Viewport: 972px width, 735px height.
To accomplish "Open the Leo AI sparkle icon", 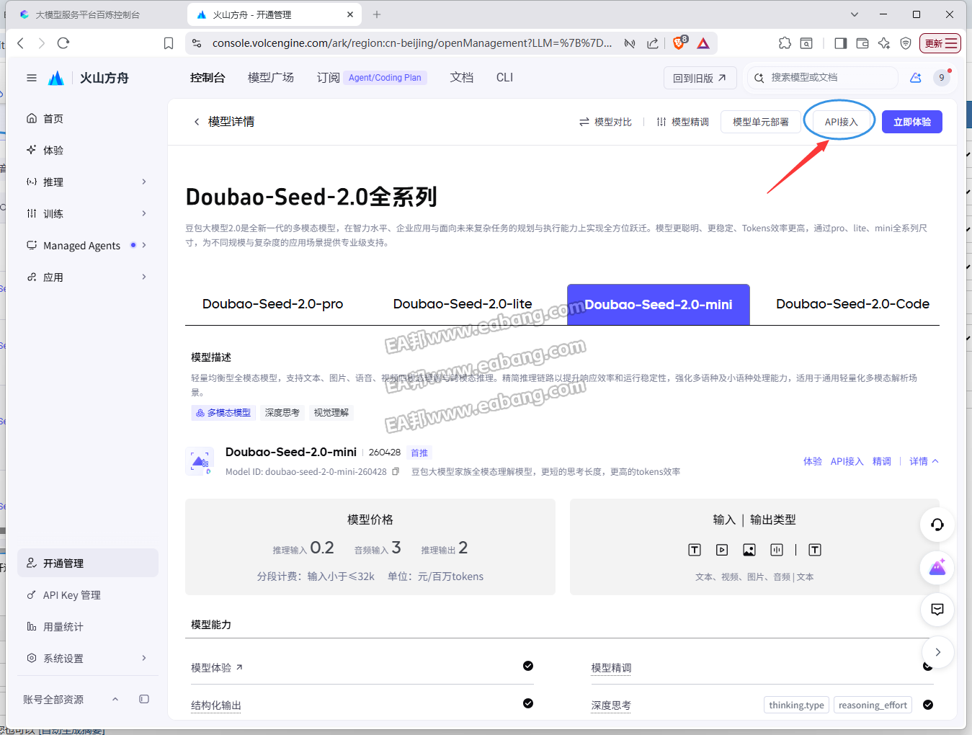I will pos(884,43).
